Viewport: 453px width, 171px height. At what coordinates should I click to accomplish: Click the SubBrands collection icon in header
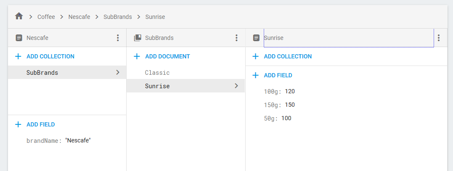137,38
